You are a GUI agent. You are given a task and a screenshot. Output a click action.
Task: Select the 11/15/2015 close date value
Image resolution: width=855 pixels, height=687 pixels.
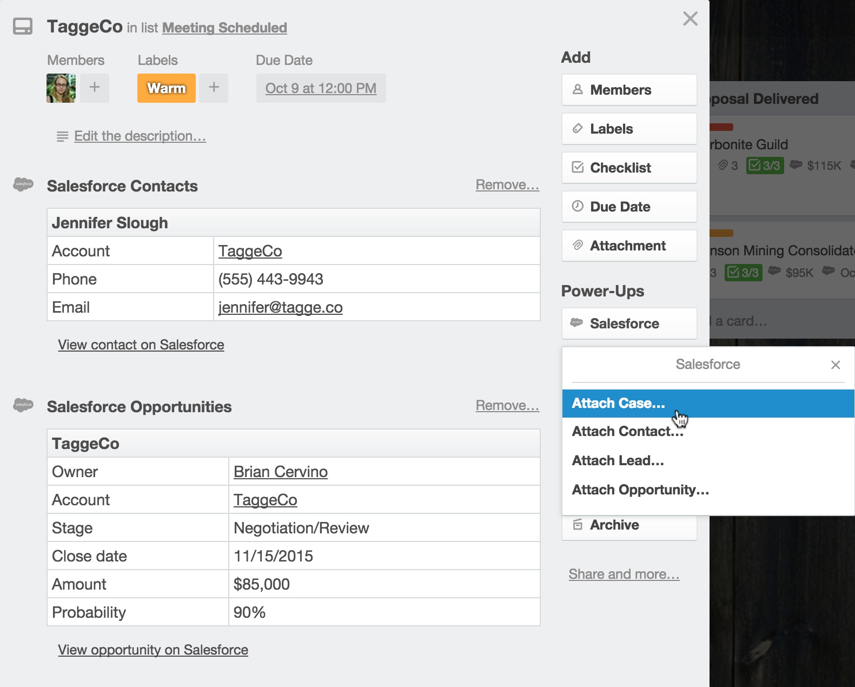(x=273, y=556)
